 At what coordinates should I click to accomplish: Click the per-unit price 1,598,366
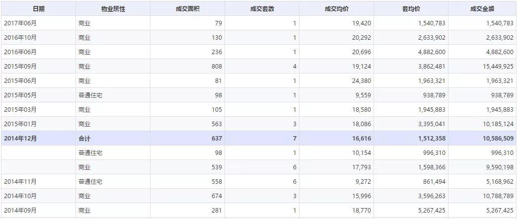[432, 167]
